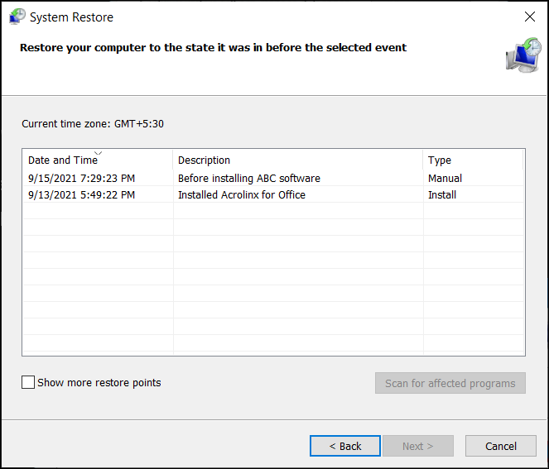Select the Installed Acrolinx for Office restore point
The image size is (549, 469).
click(x=242, y=195)
